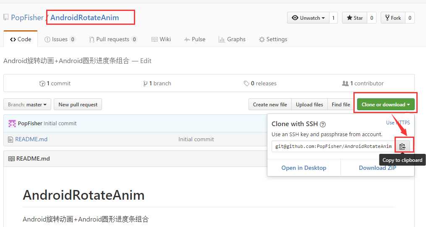Screen dimensions: 426x227
Task: Copy clone URL with clipboard icon
Action: coord(402,146)
